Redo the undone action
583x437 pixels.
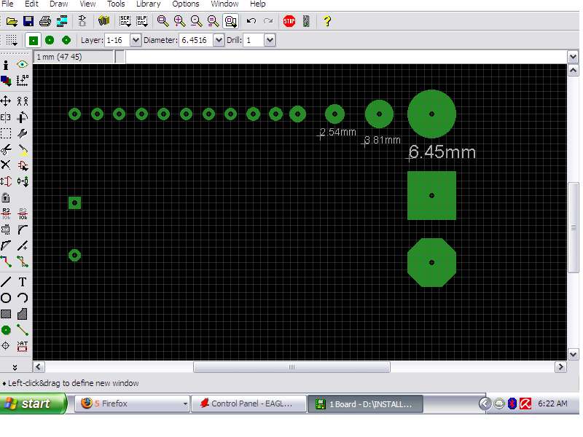coord(268,21)
